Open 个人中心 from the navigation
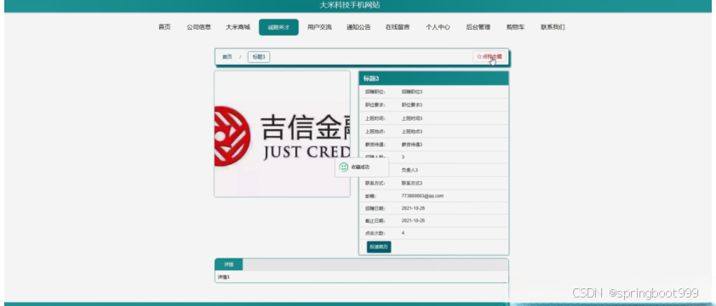This screenshot has width=716, height=306. (438, 27)
